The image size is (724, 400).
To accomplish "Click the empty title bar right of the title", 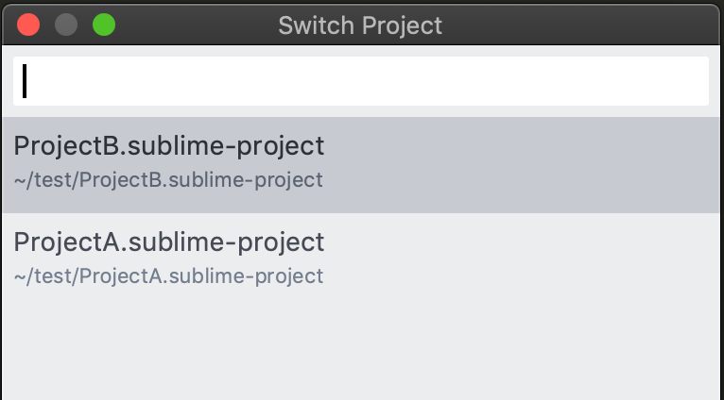I will pos(586,25).
